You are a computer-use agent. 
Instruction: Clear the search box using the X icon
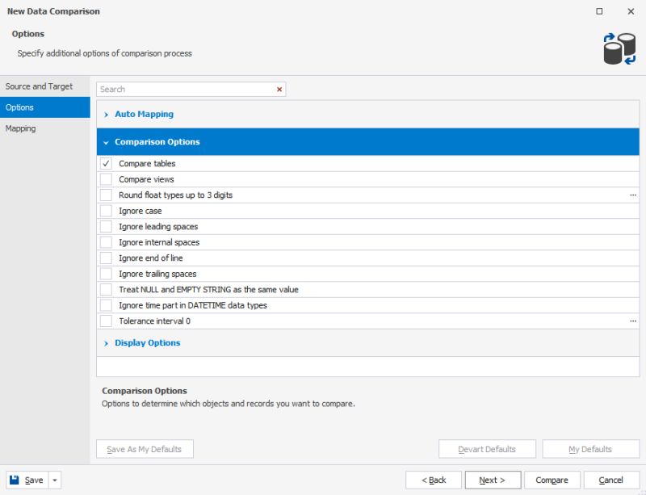tap(279, 89)
